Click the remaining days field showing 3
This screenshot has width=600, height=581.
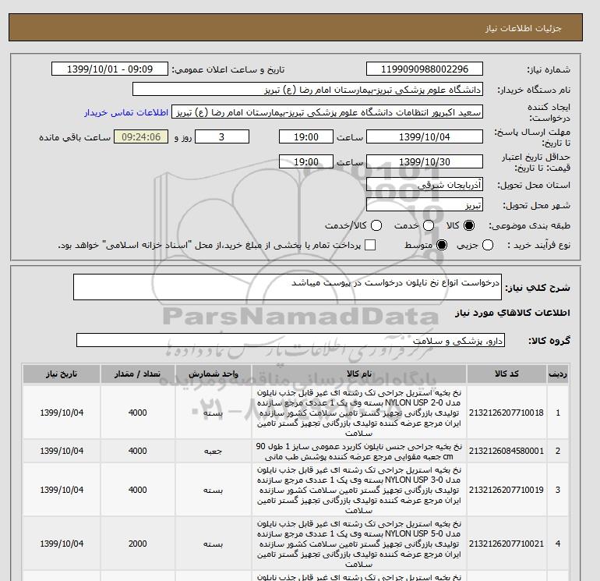tap(222, 136)
